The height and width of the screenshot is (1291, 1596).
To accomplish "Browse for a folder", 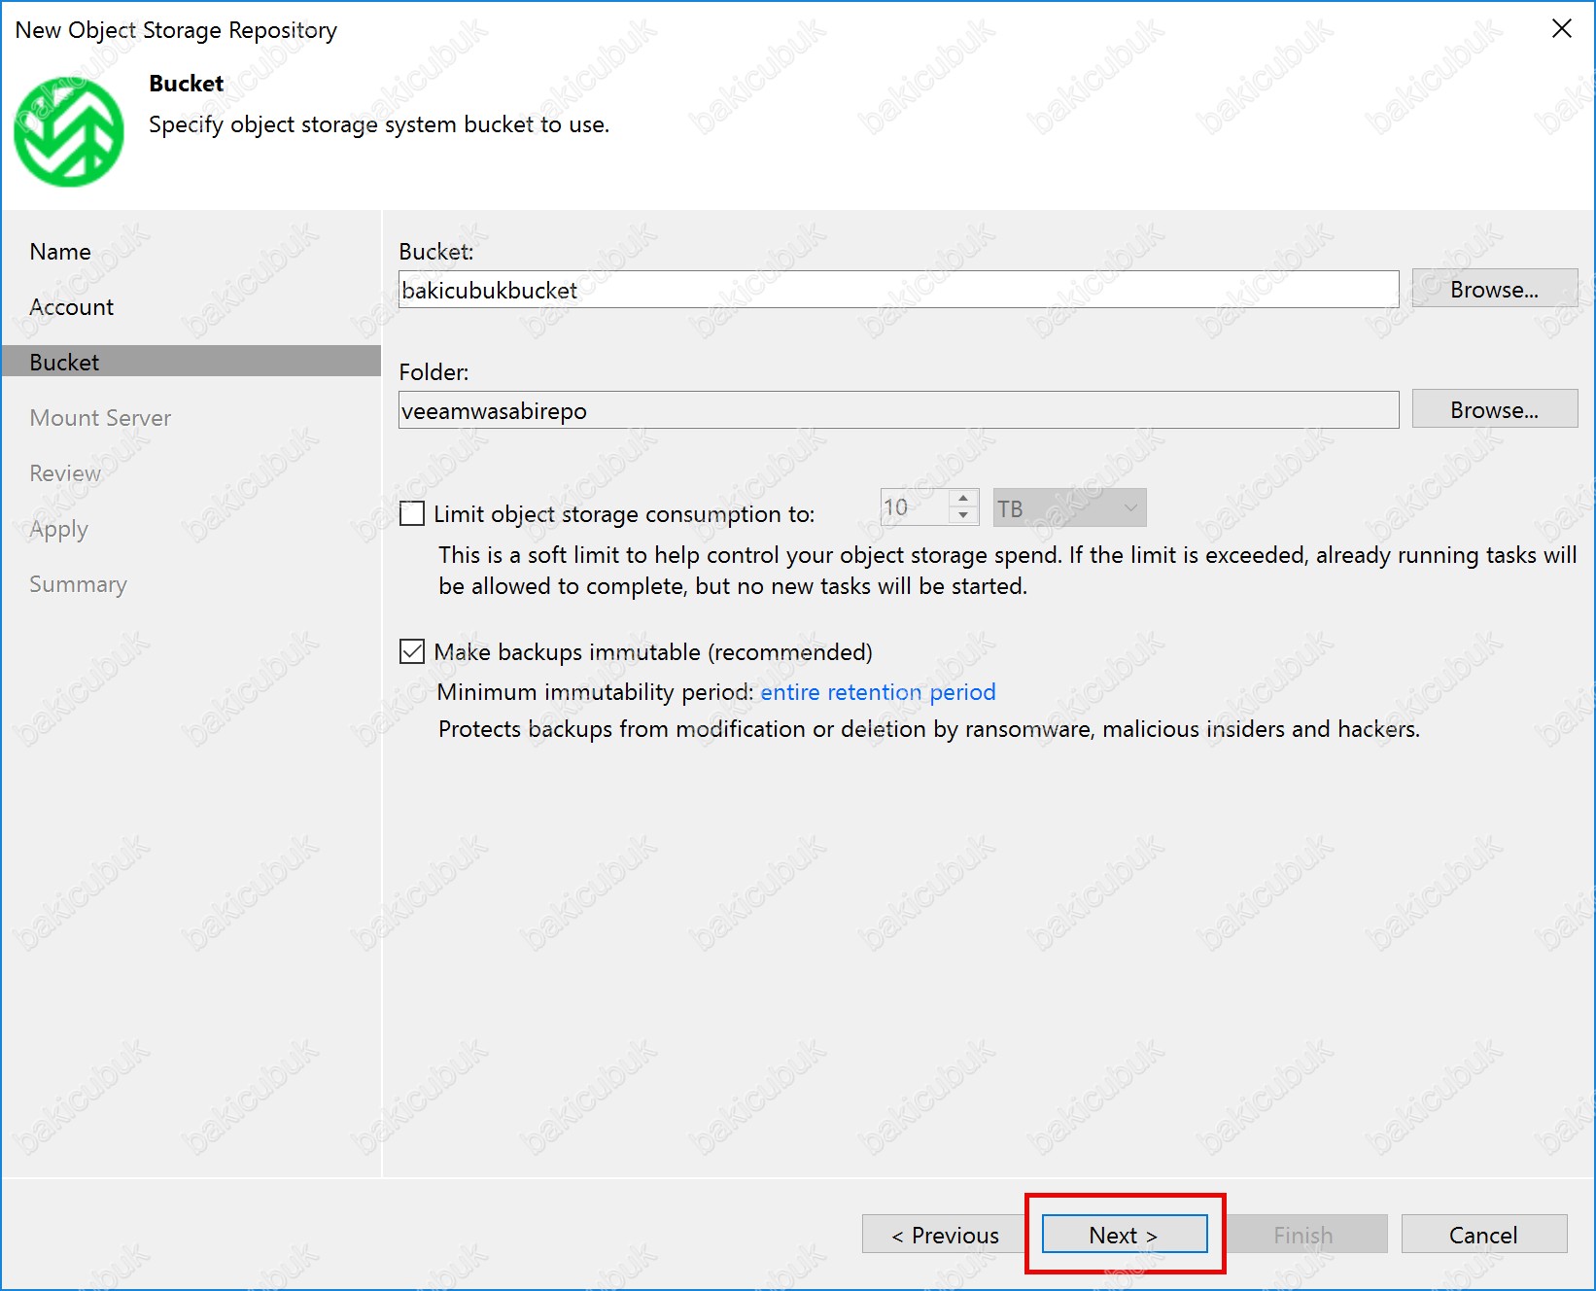I will (1493, 410).
